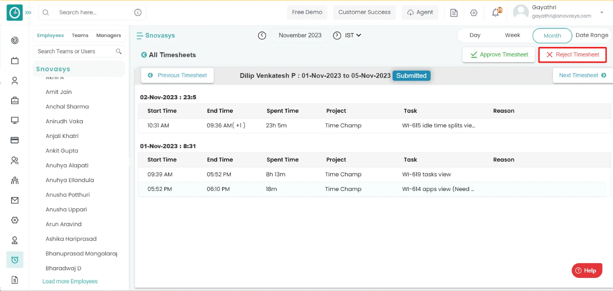Open the calendar icon in the sidebar
613x291 pixels.
[15, 61]
